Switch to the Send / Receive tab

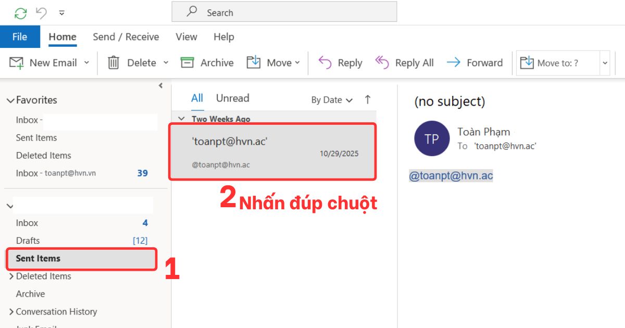tap(126, 36)
